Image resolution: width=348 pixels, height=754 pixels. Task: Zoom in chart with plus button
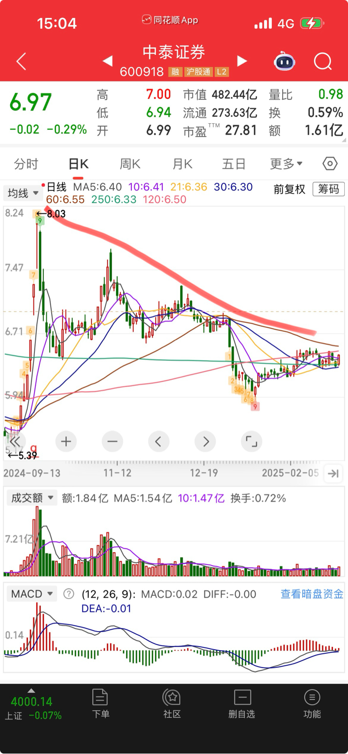[x=66, y=441]
